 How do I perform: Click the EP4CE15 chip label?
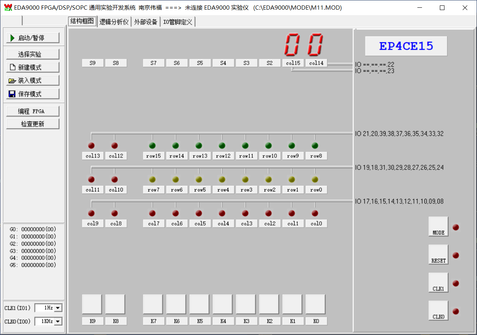coord(406,46)
